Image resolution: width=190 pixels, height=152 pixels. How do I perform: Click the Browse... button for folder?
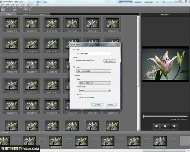(109, 61)
